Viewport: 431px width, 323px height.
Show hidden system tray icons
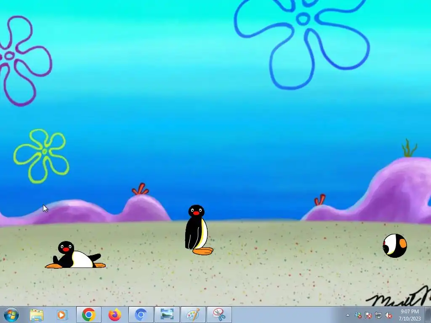(348, 315)
